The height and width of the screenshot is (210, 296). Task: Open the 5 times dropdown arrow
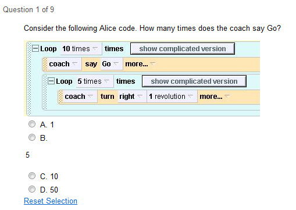point(106,81)
